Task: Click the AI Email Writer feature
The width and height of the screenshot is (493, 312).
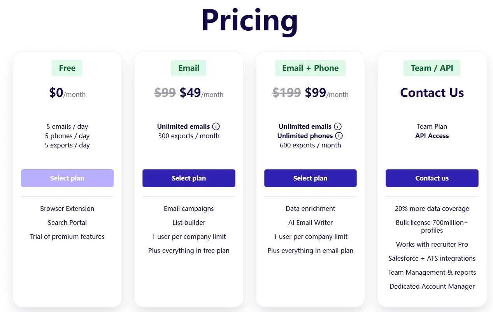Action: [x=310, y=223]
